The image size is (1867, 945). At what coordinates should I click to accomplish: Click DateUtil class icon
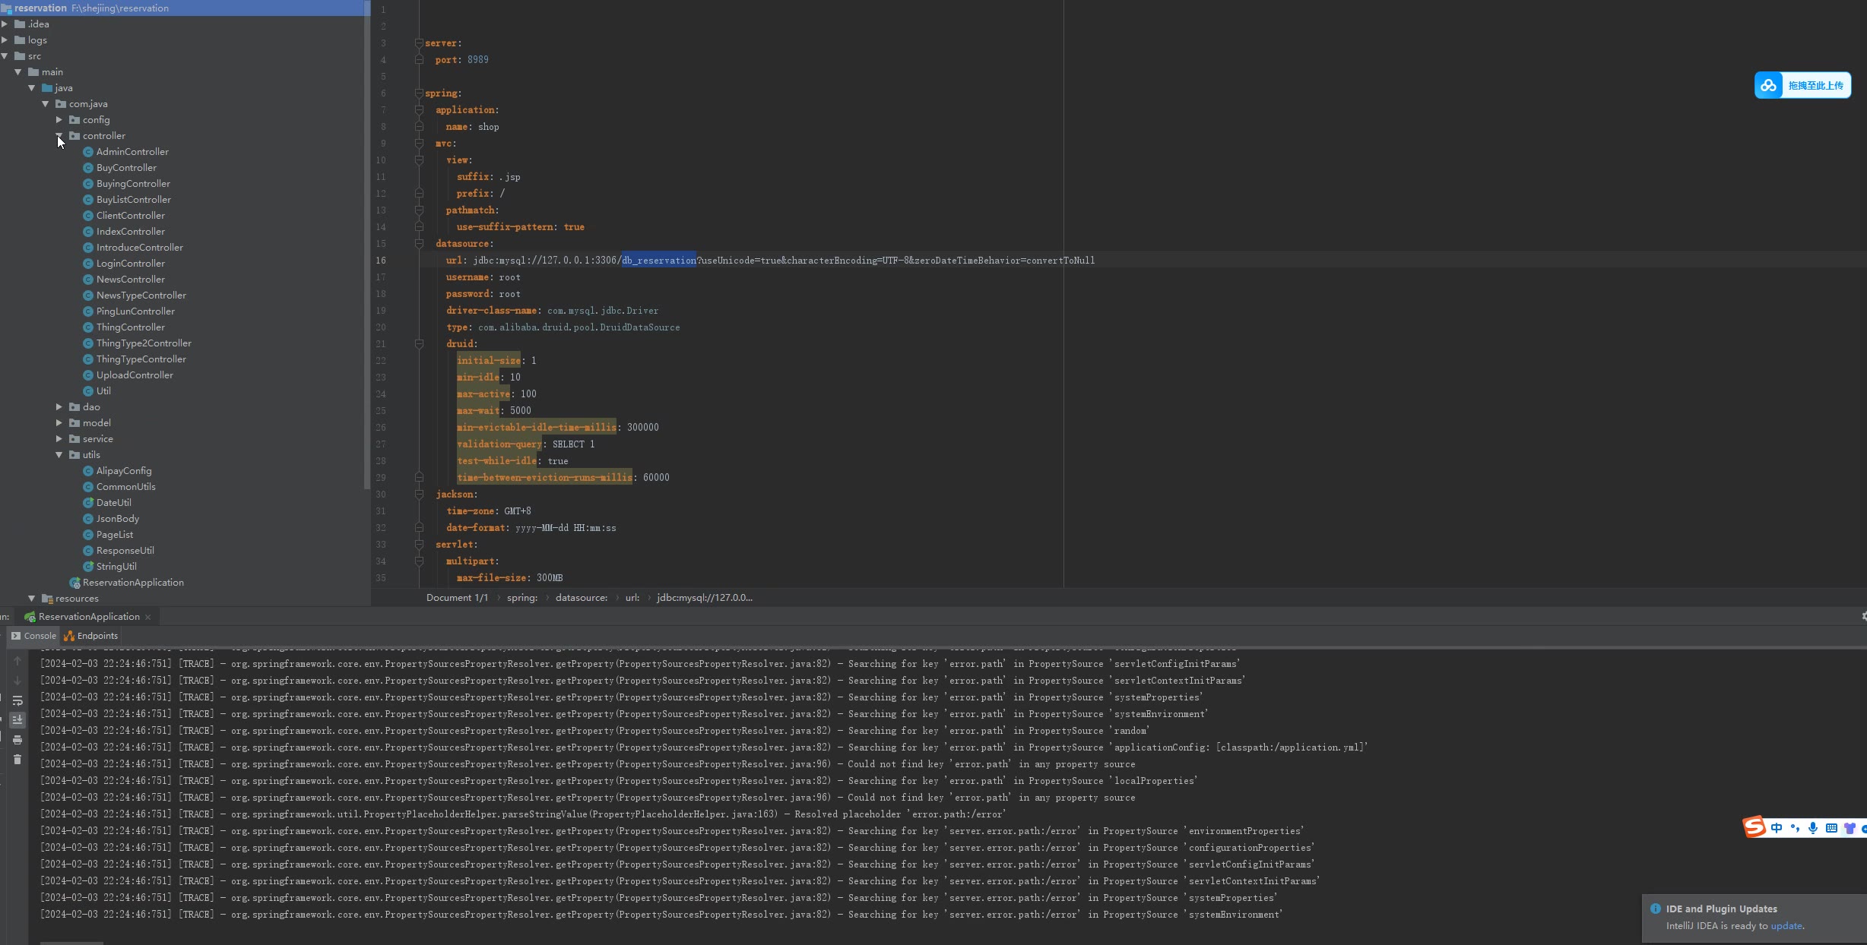pos(87,502)
